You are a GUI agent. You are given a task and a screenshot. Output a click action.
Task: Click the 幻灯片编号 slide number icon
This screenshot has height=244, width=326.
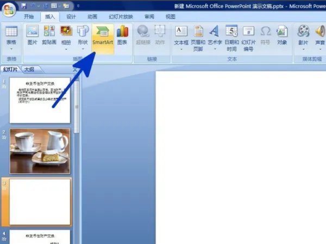point(248,37)
